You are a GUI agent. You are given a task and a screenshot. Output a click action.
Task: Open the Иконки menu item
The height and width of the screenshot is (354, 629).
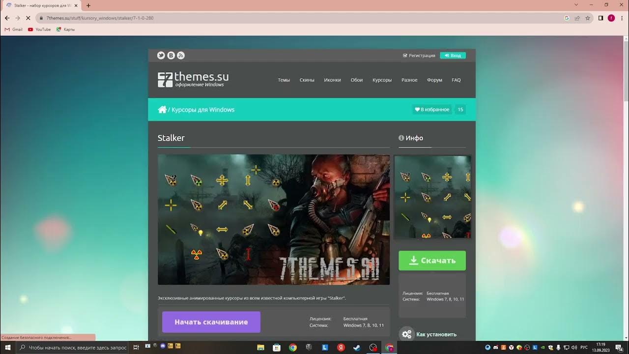click(333, 80)
